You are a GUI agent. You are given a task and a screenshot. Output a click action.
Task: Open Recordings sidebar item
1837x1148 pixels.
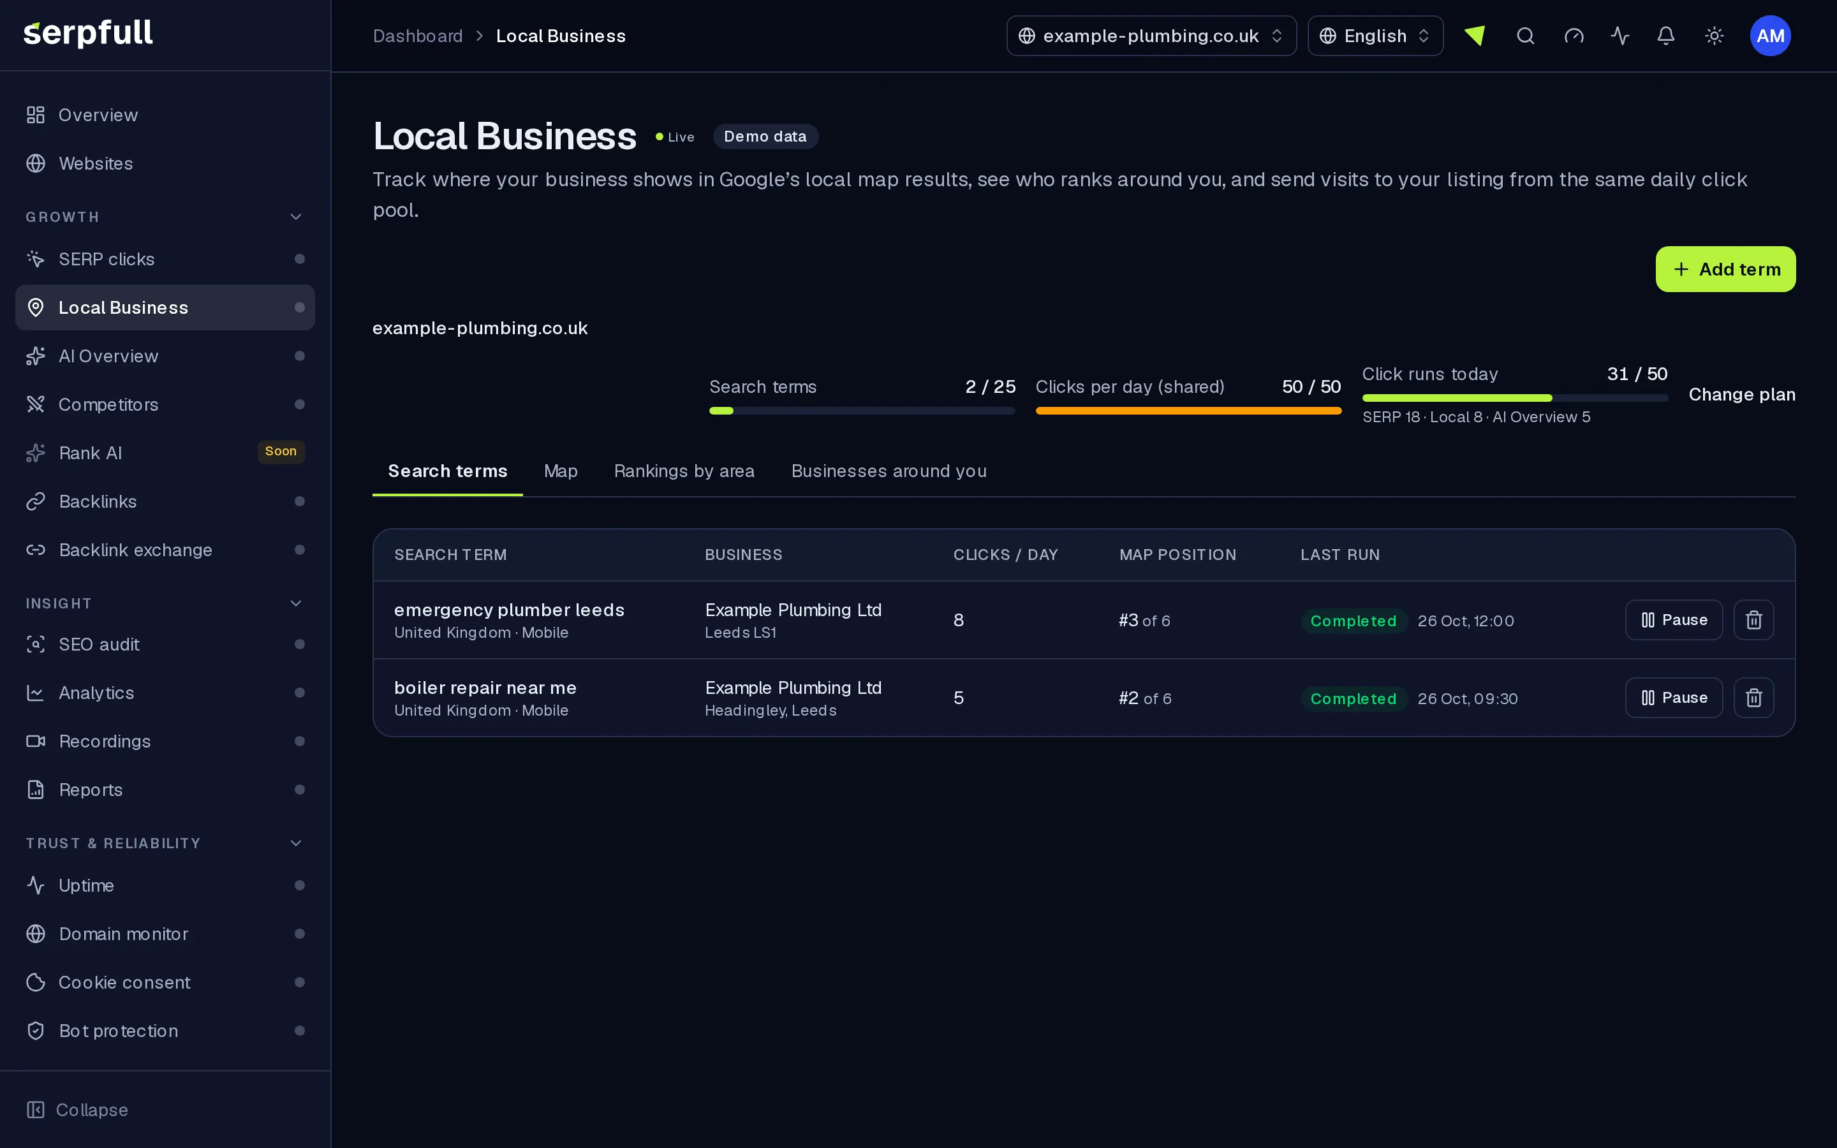click(165, 741)
